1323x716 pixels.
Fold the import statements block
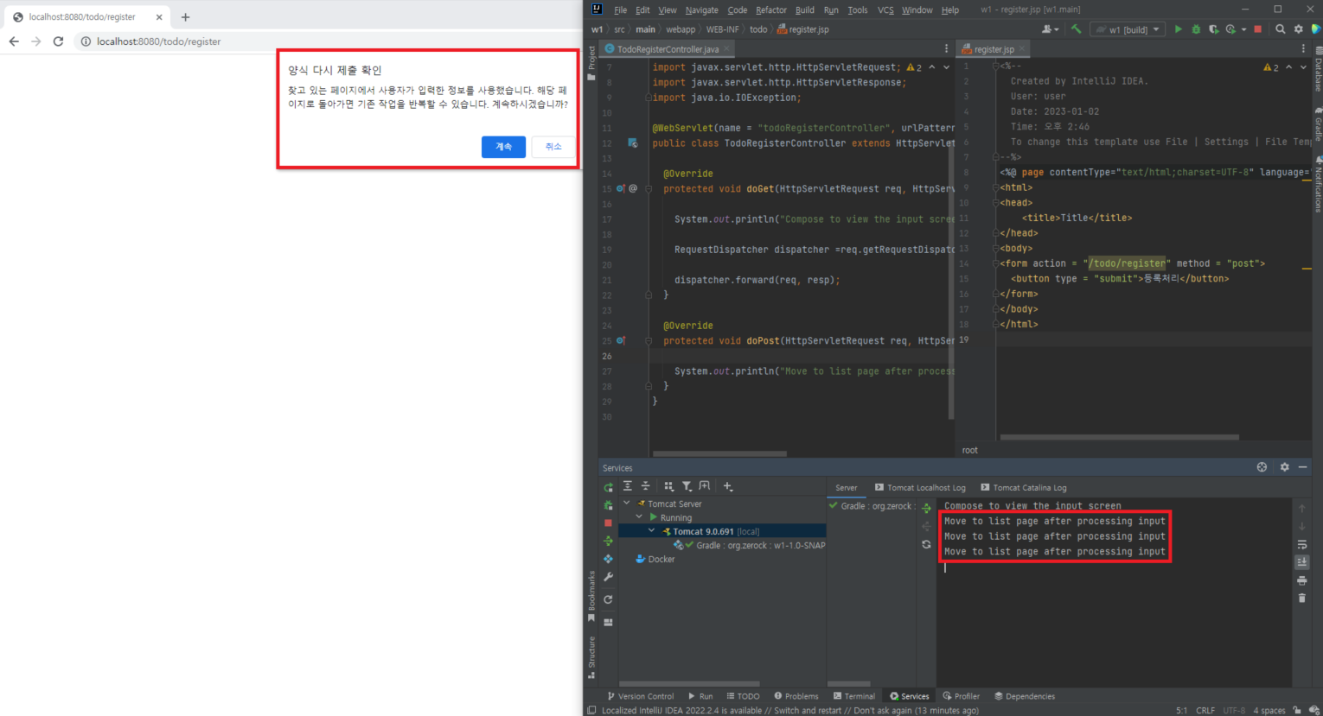click(648, 98)
